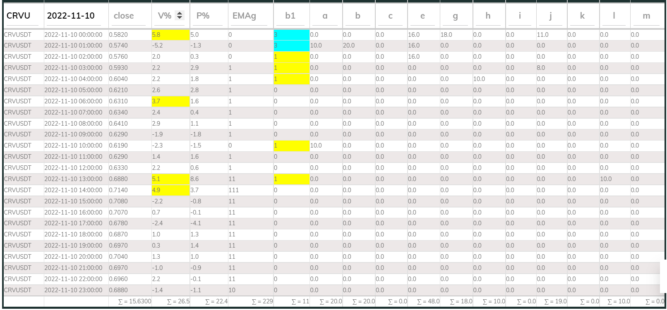Click the close sum footer ∑ = 15.6300
This screenshot has width=667, height=310.
coord(134,301)
